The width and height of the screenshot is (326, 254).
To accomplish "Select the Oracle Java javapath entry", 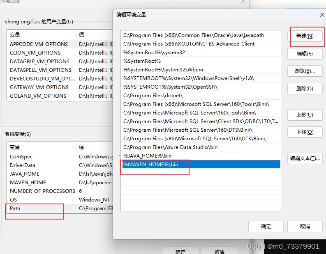I will tap(201, 35).
